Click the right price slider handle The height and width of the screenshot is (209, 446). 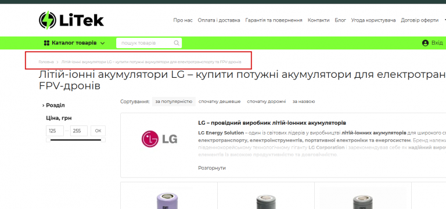pyautogui.click(x=103, y=140)
